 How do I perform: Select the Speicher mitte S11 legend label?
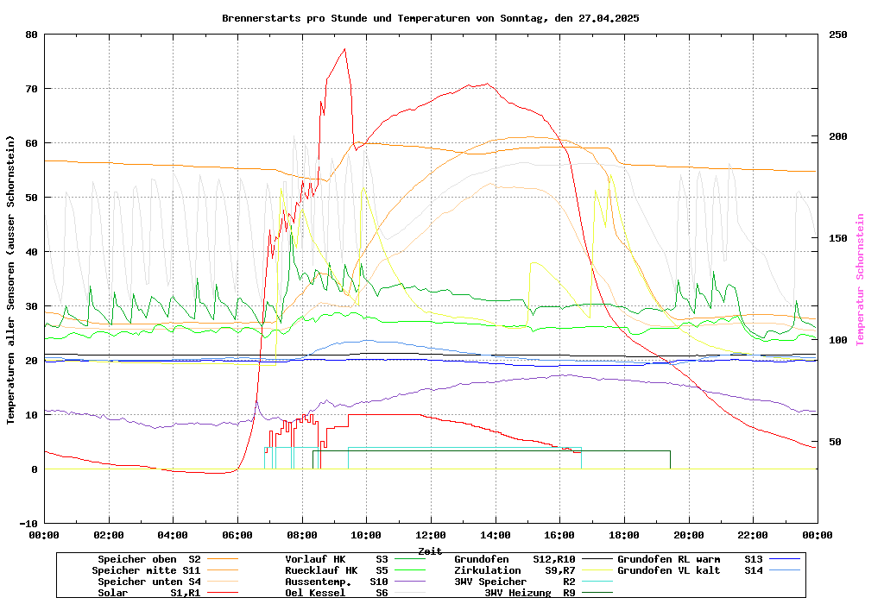pyautogui.click(x=146, y=570)
